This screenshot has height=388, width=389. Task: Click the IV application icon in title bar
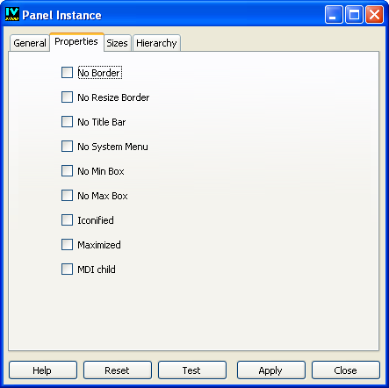pos(12,14)
